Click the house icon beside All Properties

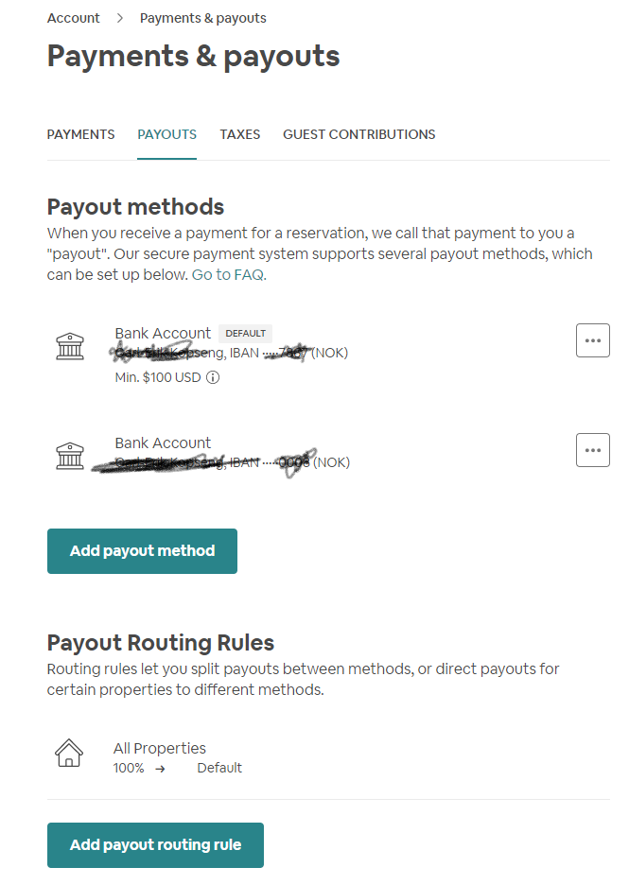coord(68,753)
